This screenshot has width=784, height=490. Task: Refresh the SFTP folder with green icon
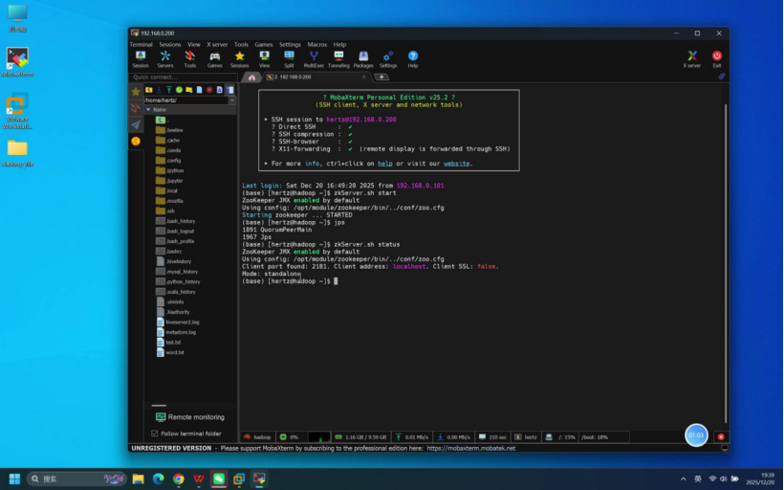click(x=179, y=90)
